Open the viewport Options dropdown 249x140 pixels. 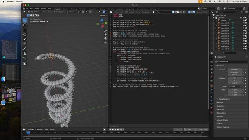[x=103, y=16]
